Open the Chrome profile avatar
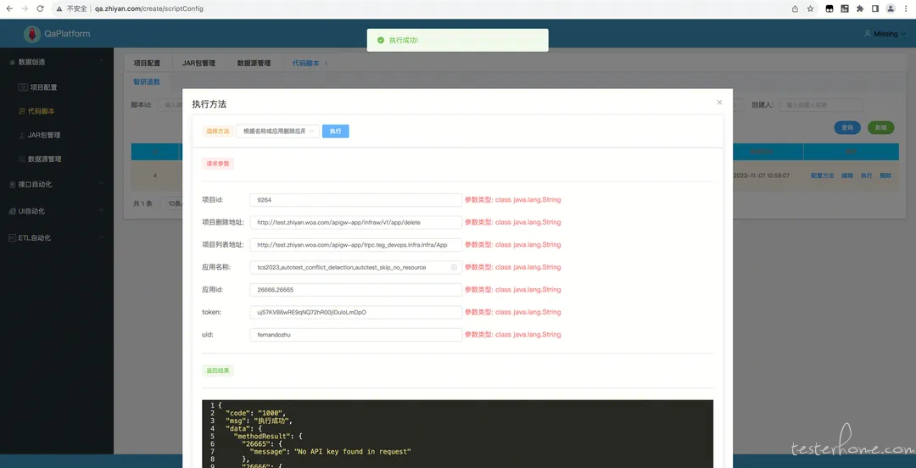916x468 pixels. (891, 8)
